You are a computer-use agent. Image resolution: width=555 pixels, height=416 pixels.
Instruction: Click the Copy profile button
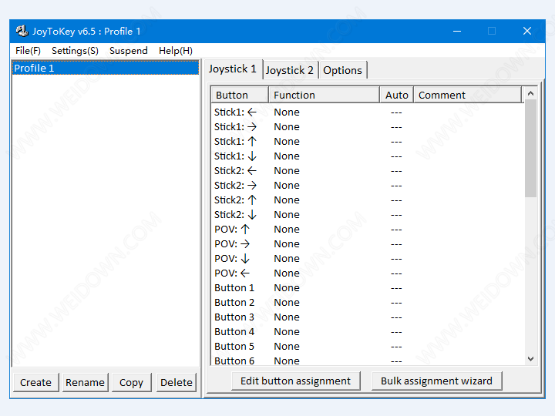pyautogui.click(x=131, y=382)
